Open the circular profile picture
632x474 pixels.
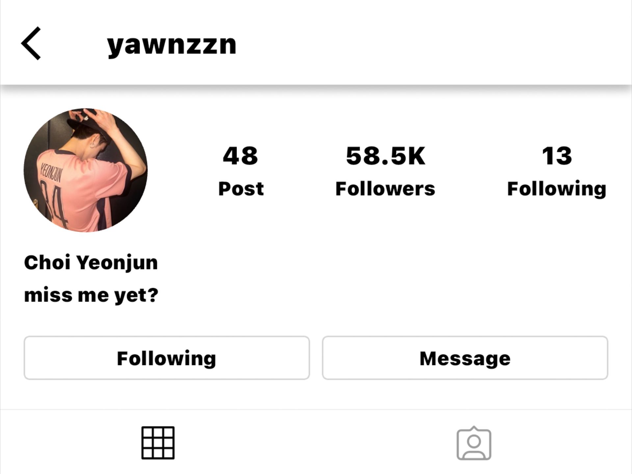click(x=86, y=170)
